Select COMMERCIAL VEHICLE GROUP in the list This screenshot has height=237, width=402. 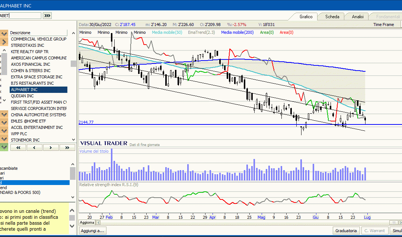(x=38, y=39)
